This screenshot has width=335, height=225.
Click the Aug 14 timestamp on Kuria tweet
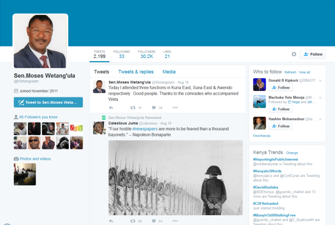(183, 82)
